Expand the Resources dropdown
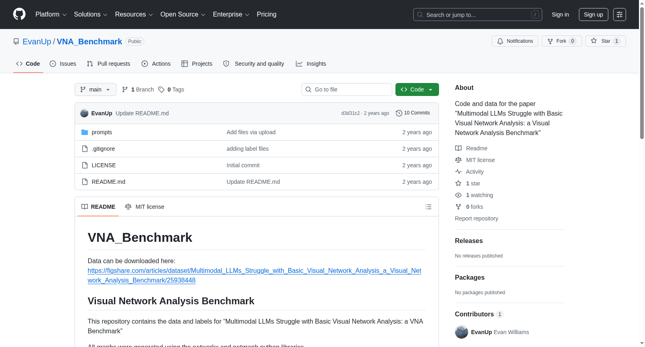 point(134,15)
